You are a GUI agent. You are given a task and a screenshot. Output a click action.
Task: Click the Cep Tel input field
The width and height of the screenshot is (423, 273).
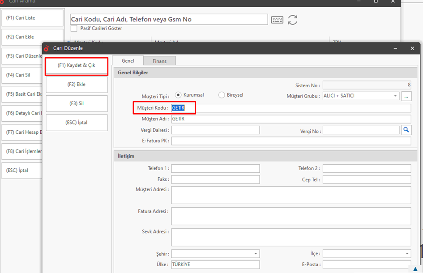[367, 179]
